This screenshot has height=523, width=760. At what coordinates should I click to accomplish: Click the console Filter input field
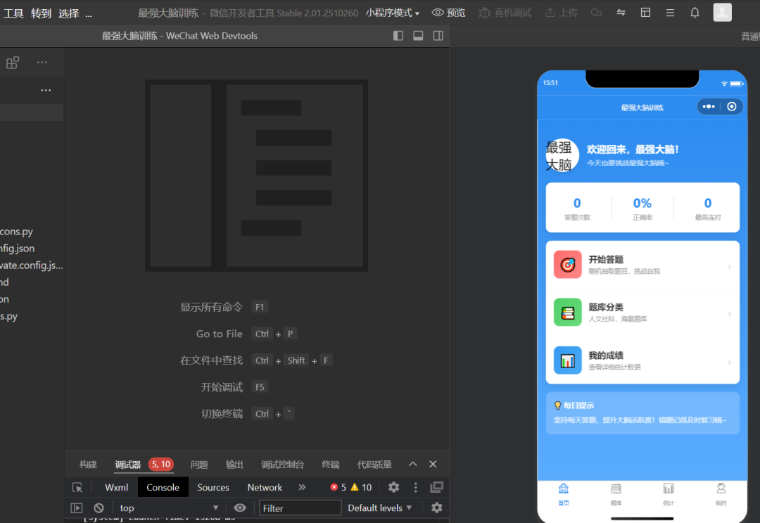point(300,508)
